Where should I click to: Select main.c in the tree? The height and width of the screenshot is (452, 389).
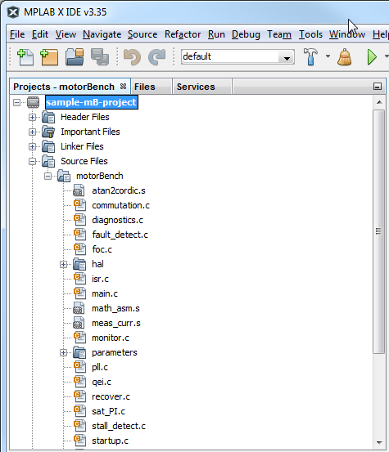(105, 293)
